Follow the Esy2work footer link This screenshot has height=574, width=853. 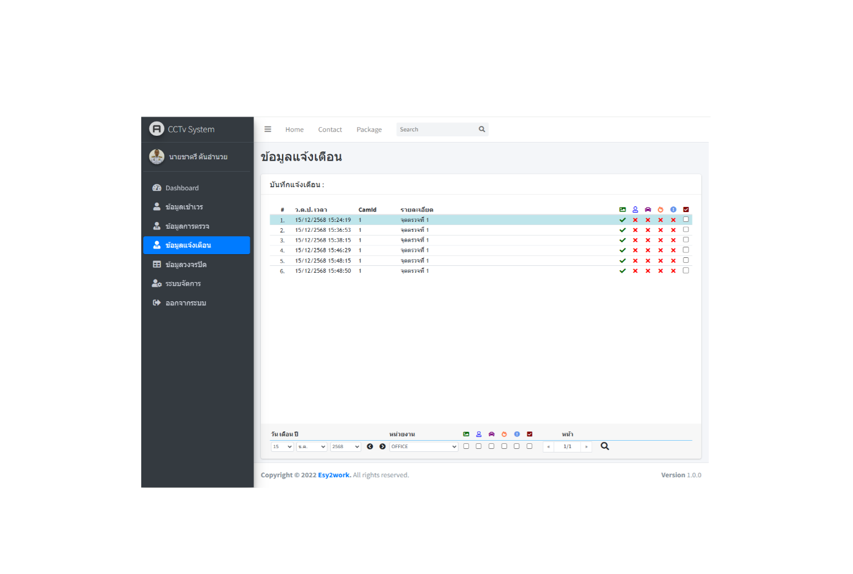pyautogui.click(x=334, y=475)
